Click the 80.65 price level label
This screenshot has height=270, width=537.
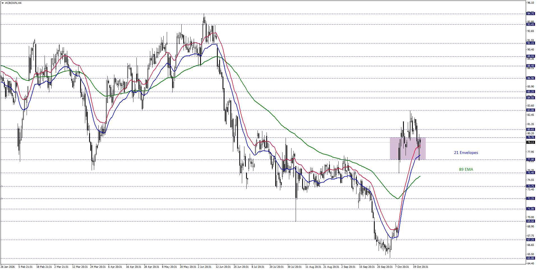[531, 130]
